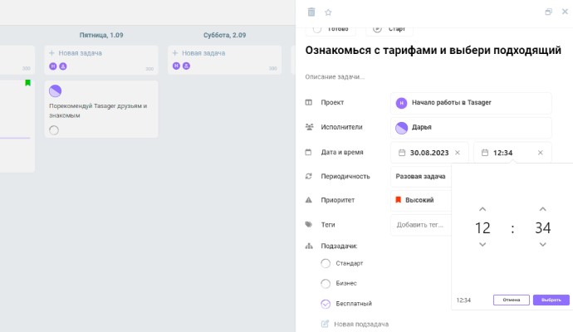Toggle the Бизнес subtask checkbox

(326, 284)
